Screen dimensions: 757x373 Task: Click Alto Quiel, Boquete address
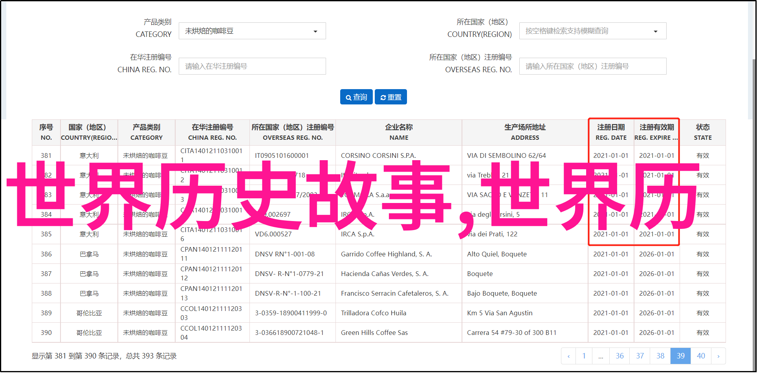pos(497,254)
